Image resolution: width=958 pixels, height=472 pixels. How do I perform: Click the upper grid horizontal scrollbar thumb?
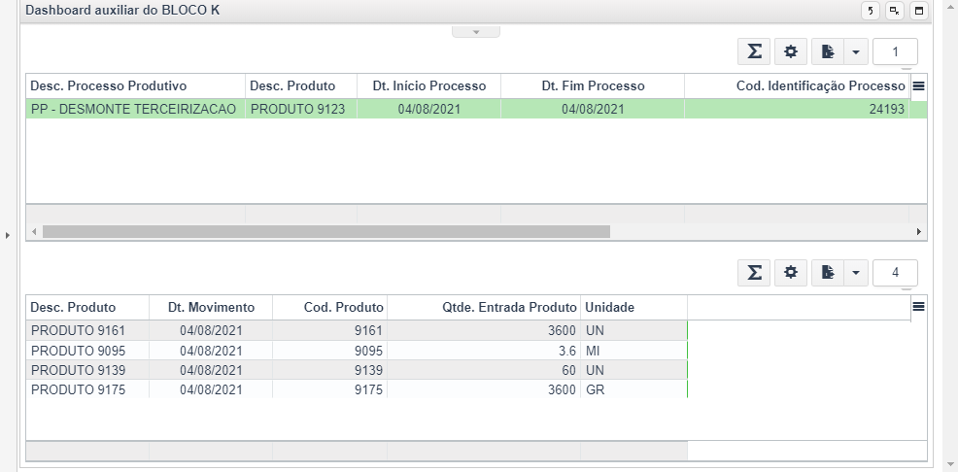click(326, 232)
